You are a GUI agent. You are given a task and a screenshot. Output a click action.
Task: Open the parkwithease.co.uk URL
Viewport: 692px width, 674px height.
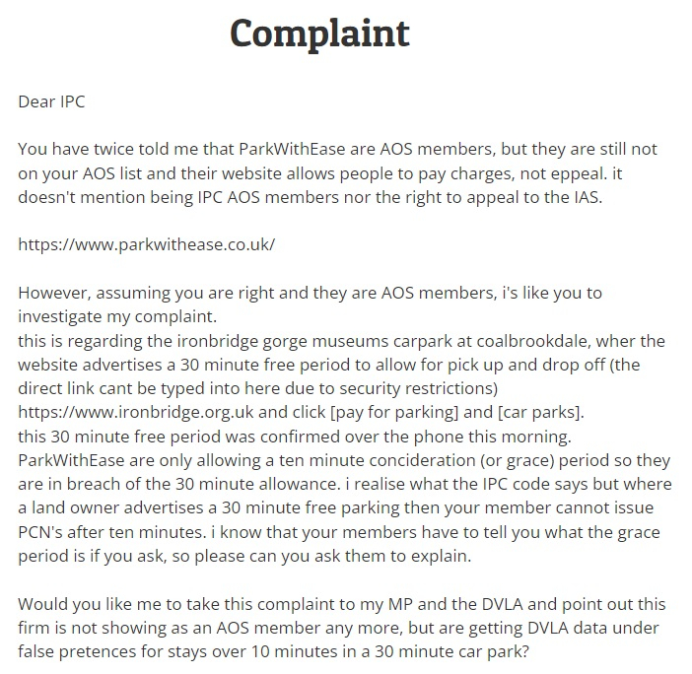(x=146, y=244)
